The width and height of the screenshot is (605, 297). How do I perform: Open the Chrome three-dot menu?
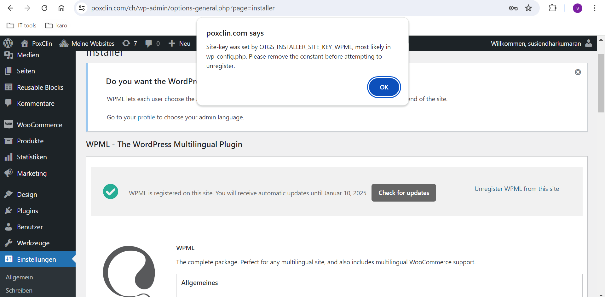pos(595,8)
